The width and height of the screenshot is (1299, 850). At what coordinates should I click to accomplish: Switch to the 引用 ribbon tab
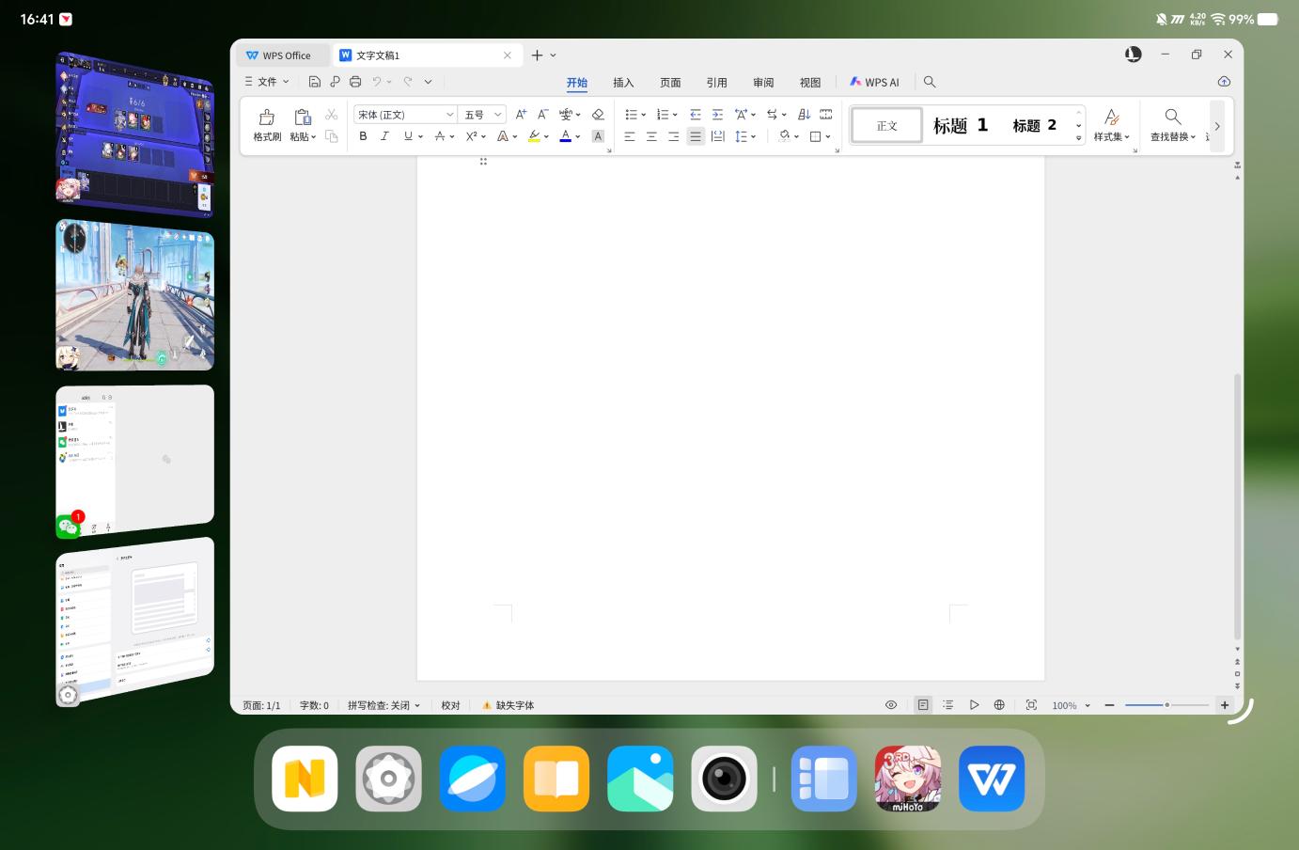pyautogui.click(x=717, y=83)
